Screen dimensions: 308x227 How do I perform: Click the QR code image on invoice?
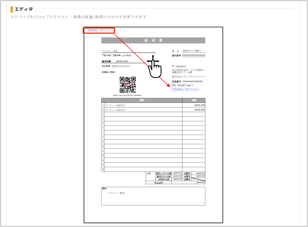[128, 85]
